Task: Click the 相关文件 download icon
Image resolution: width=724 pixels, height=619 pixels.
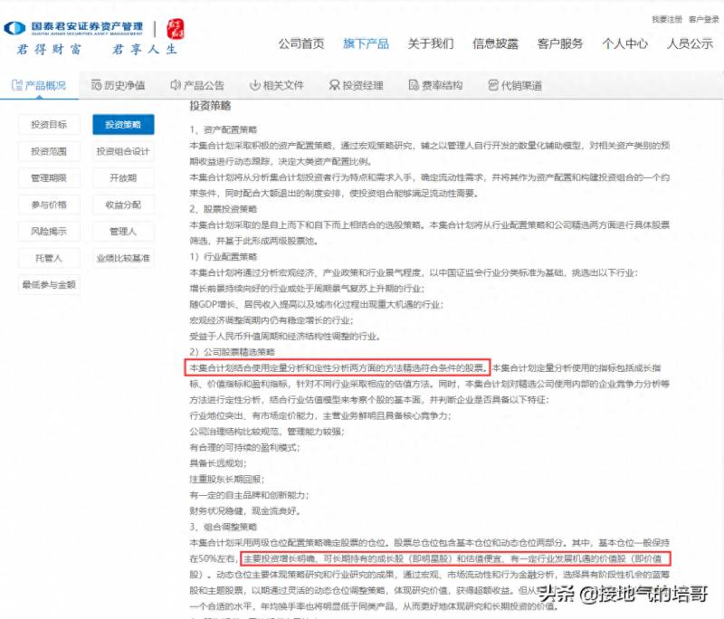Action: pyautogui.click(x=255, y=85)
